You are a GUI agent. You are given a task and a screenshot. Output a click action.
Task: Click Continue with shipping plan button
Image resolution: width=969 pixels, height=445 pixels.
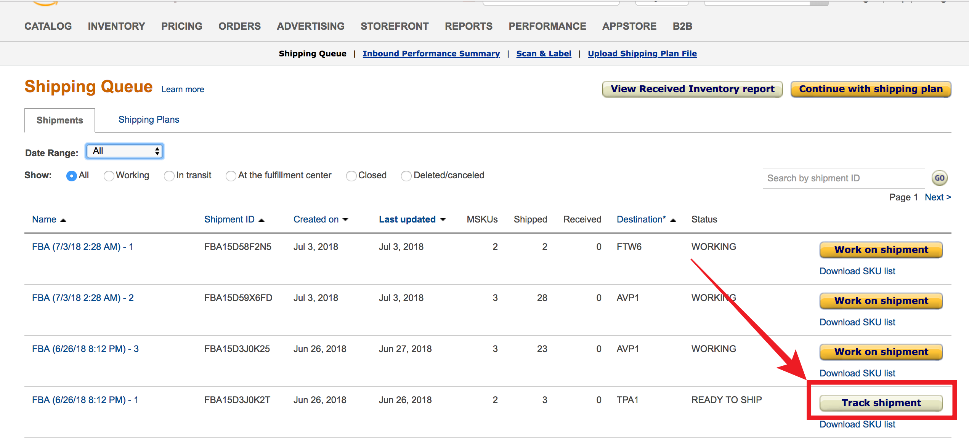pyautogui.click(x=871, y=89)
